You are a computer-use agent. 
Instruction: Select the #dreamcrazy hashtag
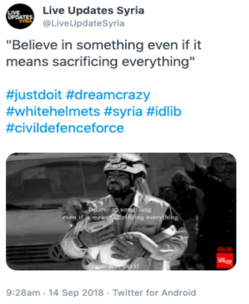pos(108,95)
